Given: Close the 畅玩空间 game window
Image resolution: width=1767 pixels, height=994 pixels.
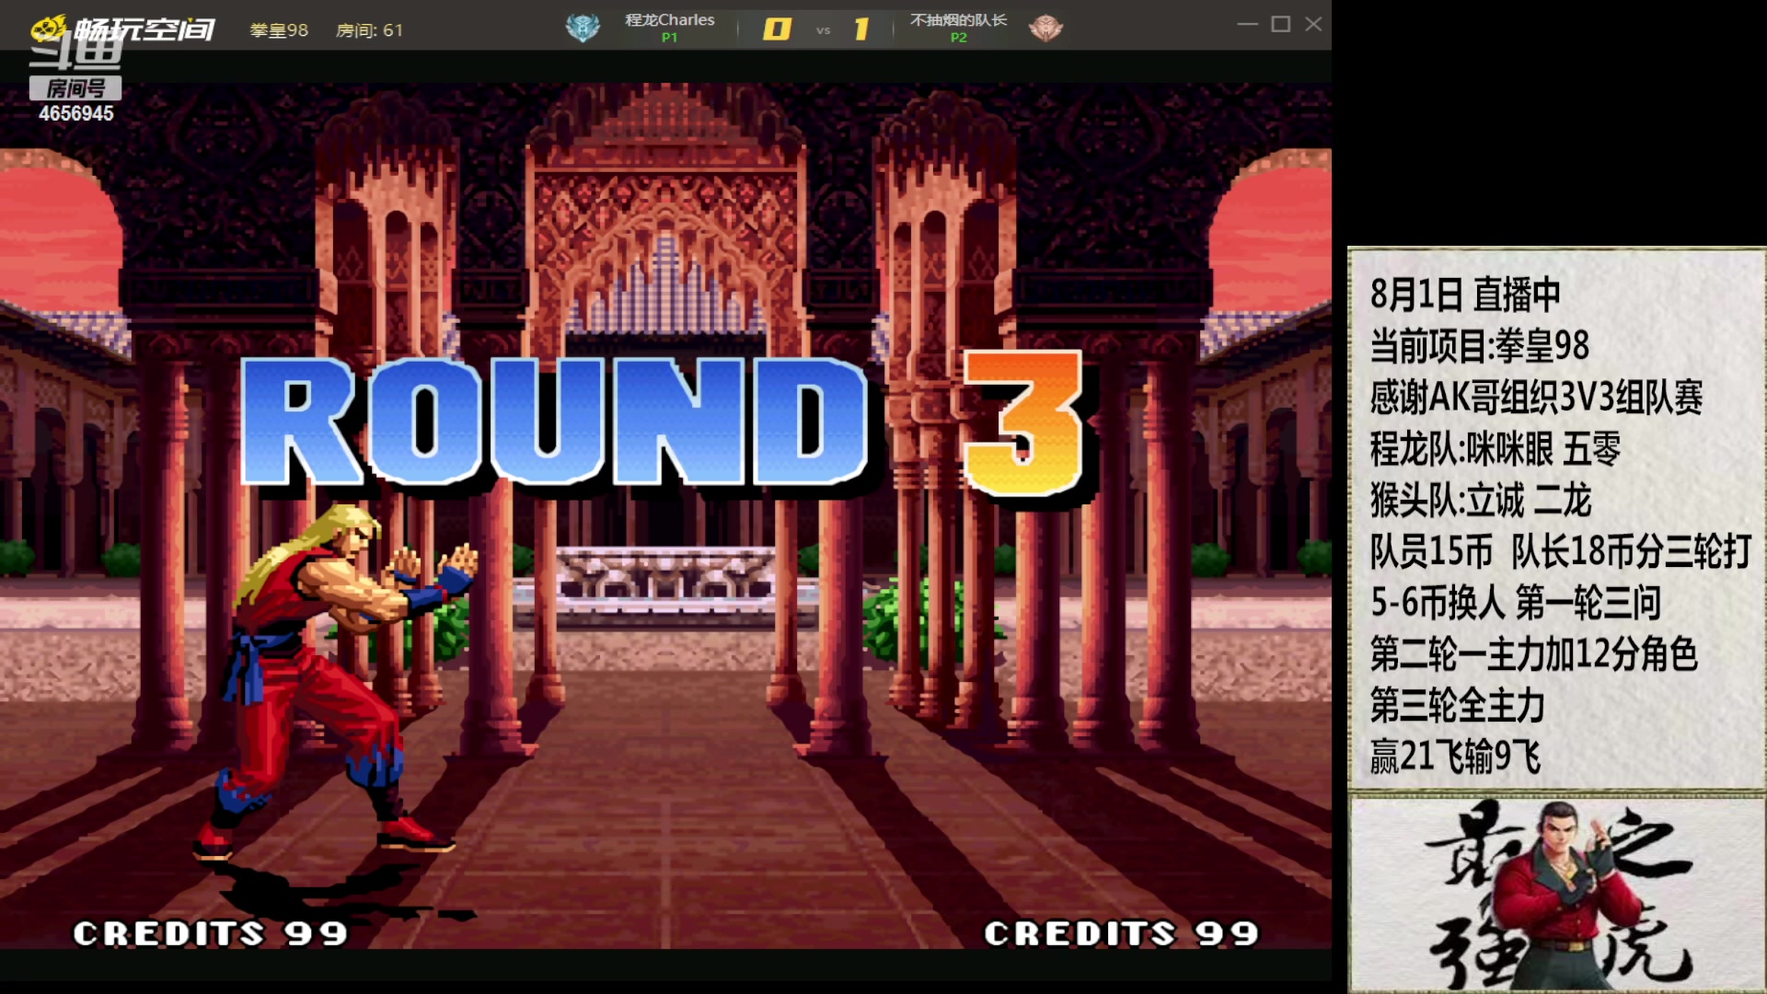Looking at the screenshot, I should (x=1313, y=24).
